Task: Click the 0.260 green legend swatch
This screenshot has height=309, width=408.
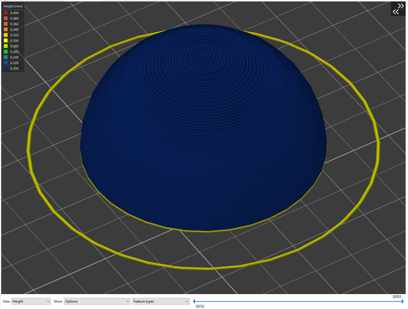Action: (x=6, y=52)
